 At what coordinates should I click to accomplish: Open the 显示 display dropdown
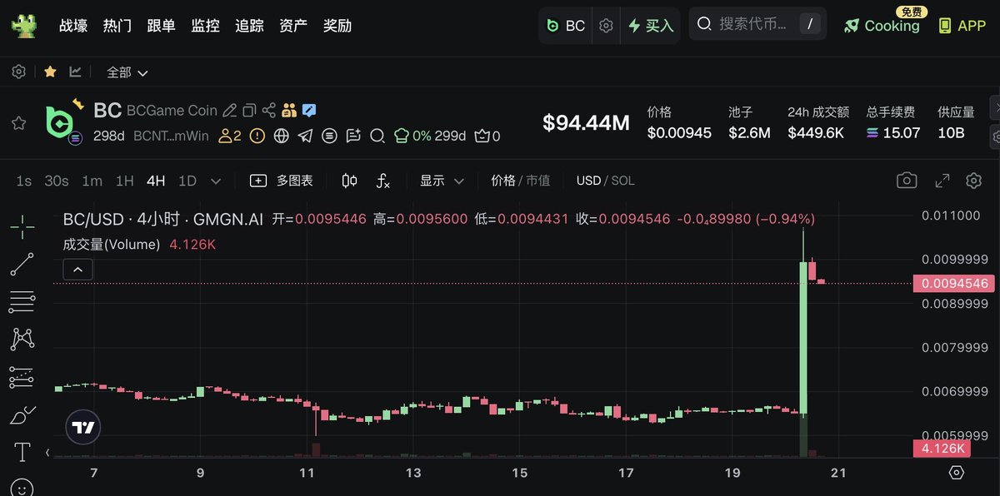pyautogui.click(x=441, y=181)
